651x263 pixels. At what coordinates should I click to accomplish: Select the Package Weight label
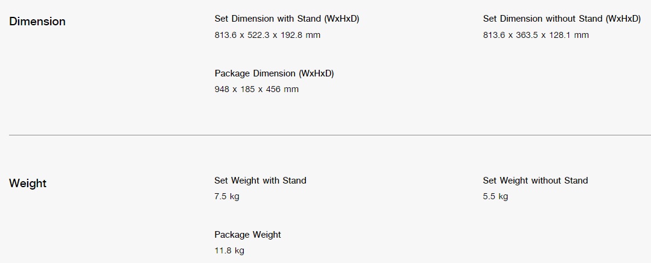[247, 235]
